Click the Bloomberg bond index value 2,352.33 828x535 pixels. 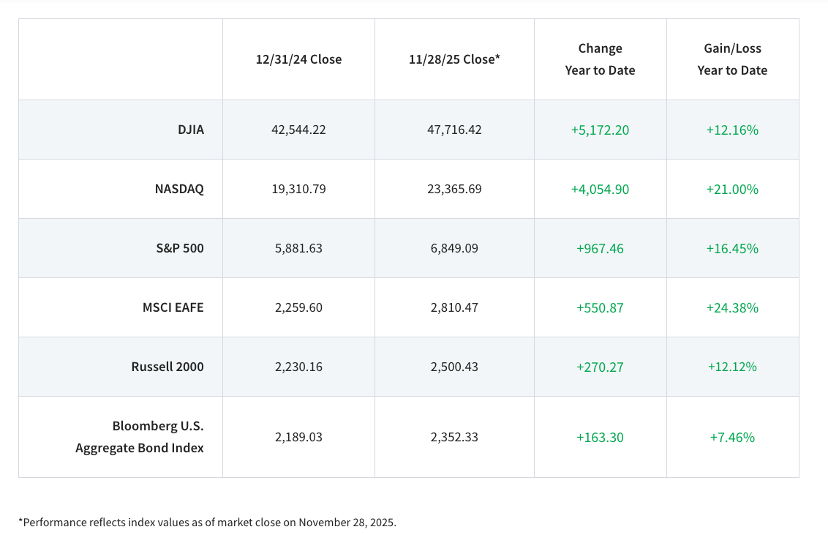pos(454,437)
